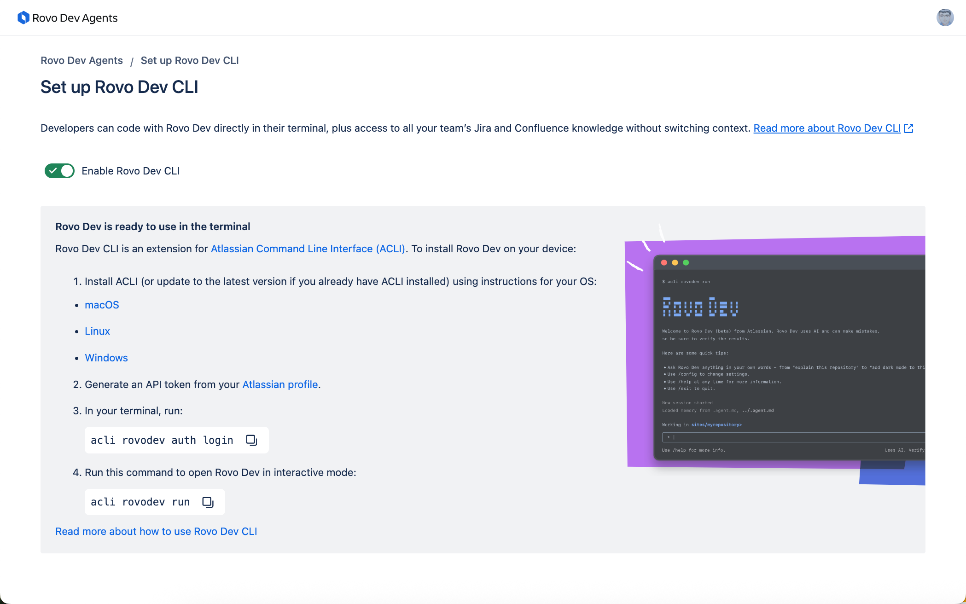Click the 'Install ACLI (or update to the latest version' step
This screenshot has width=966, height=604.
click(335, 281)
